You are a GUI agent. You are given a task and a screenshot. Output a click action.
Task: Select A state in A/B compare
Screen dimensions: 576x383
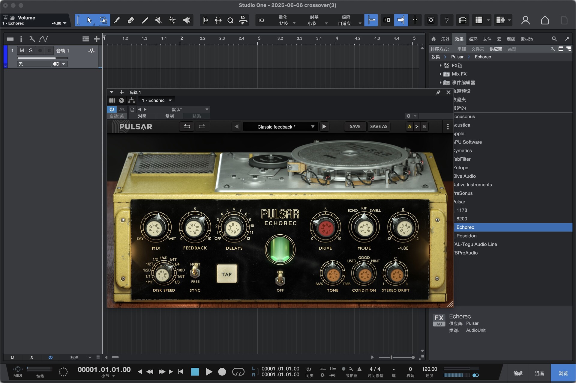pyautogui.click(x=409, y=126)
